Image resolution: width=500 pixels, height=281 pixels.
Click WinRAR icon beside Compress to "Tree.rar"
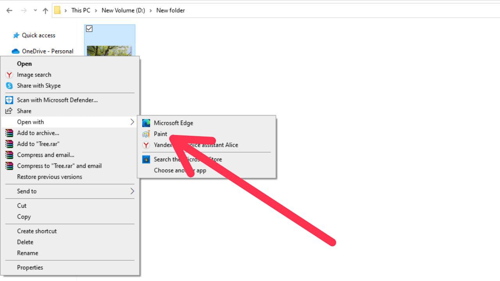pyautogui.click(x=9, y=165)
